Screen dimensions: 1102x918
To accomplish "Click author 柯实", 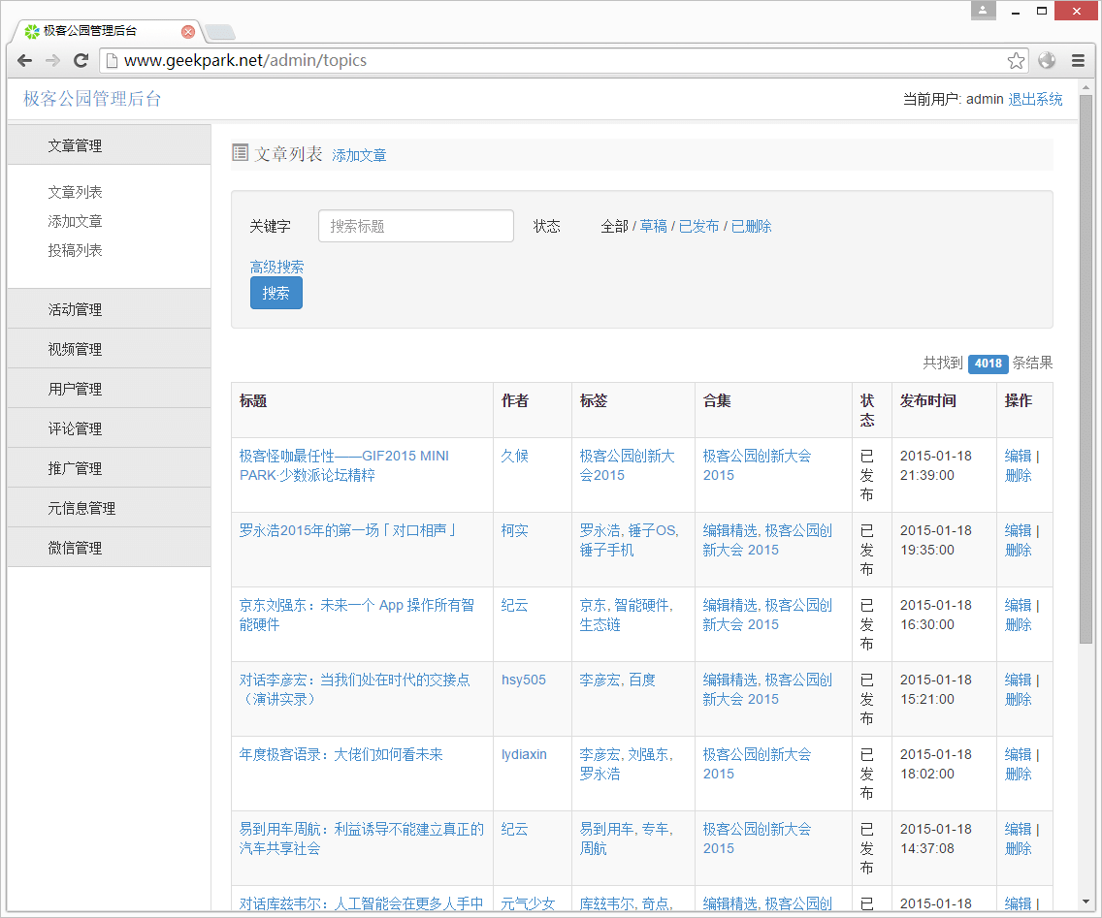I will coord(514,530).
